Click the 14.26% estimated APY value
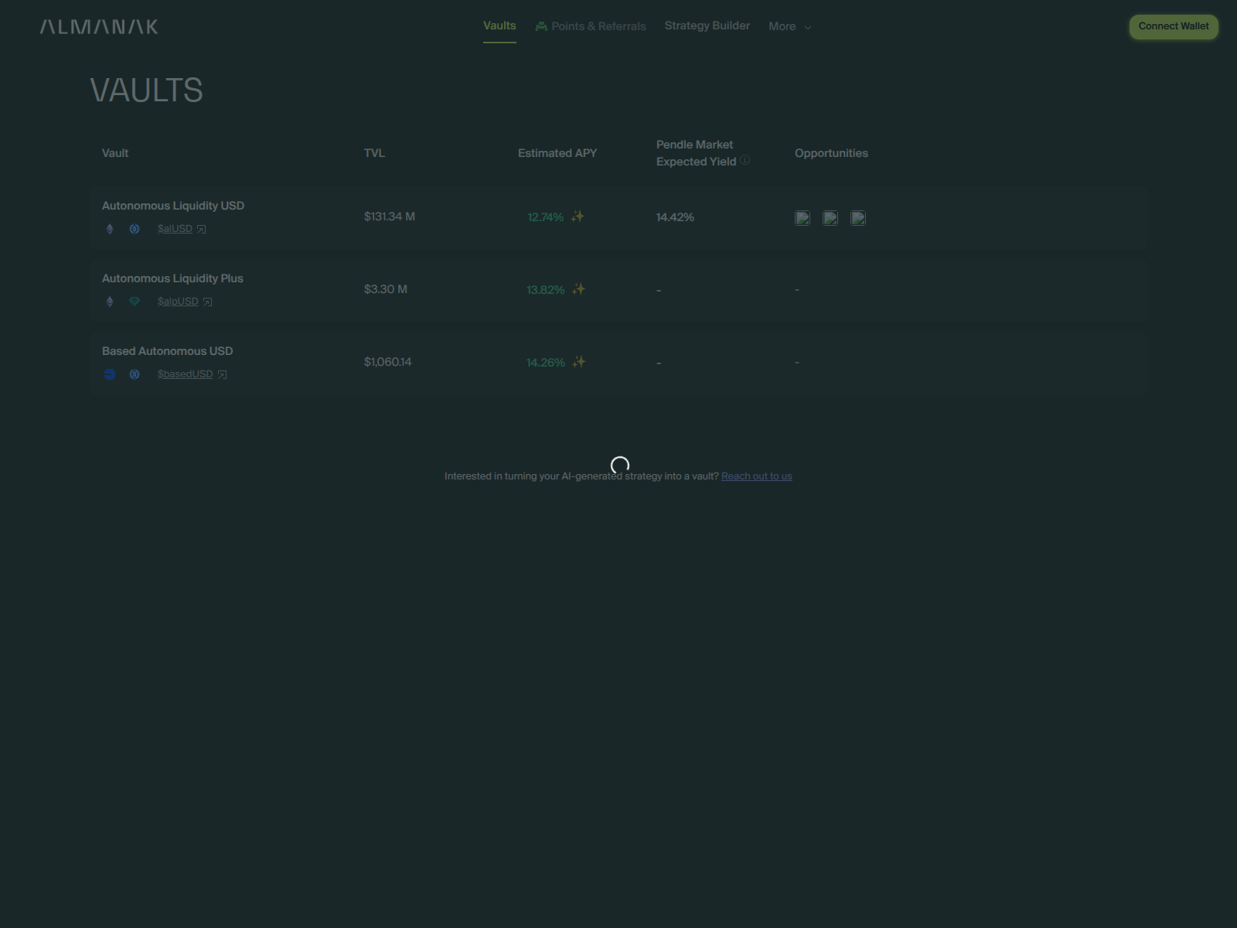This screenshot has height=928, width=1237. click(x=546, y=363)
